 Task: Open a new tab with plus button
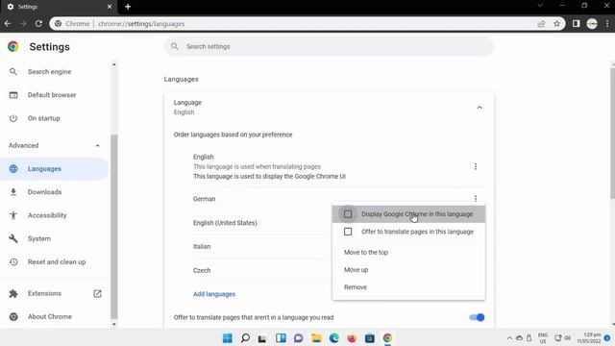128,7
